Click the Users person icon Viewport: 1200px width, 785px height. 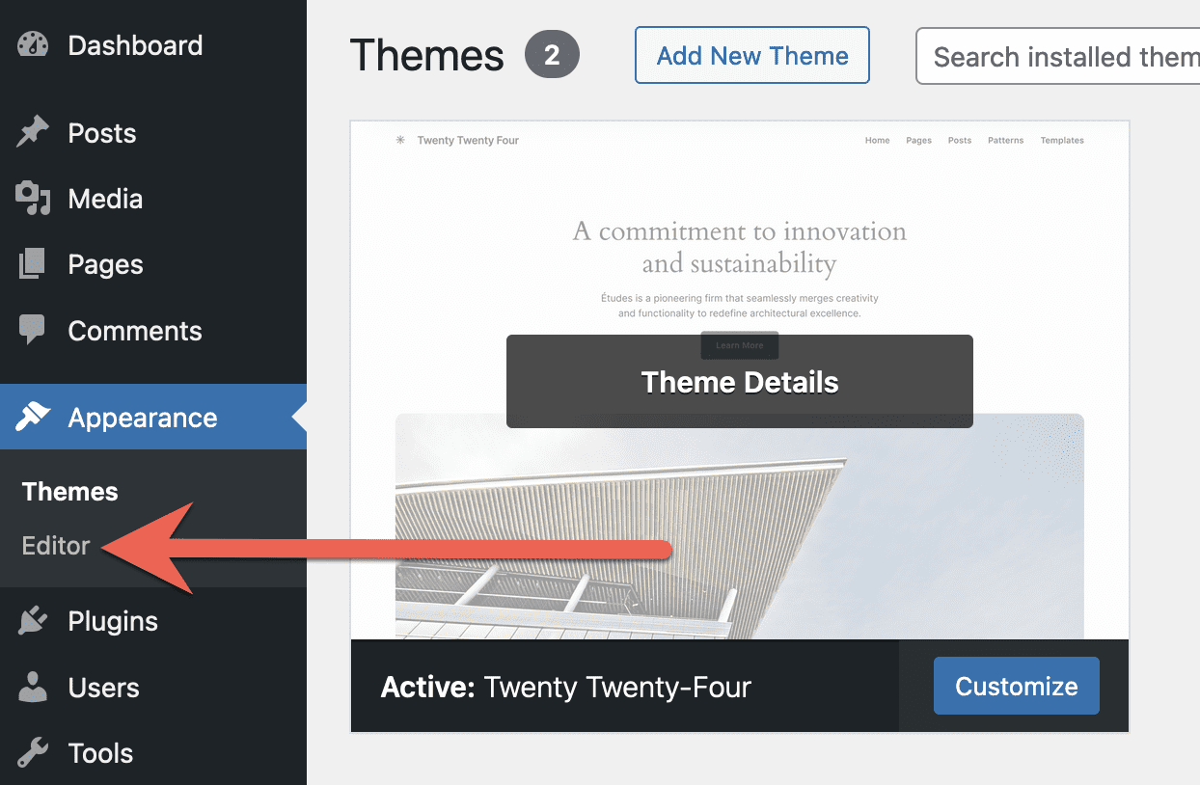pos(33,688)
